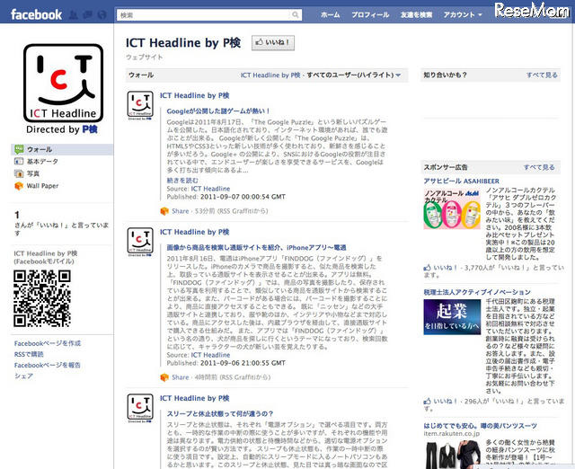This screenshot has height=469, width=575.
Task: Like the 税理士法人 ad with いいね！
Action: [x=446, y=401]
